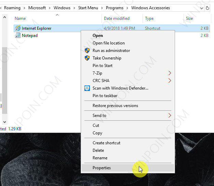The image size is (214, 186).
Task: Navigate to Microsoft in the breadcrumb
Action: (37, 8)
